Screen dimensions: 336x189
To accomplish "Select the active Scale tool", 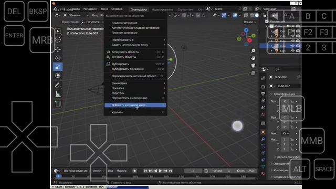I will (58, 67).
